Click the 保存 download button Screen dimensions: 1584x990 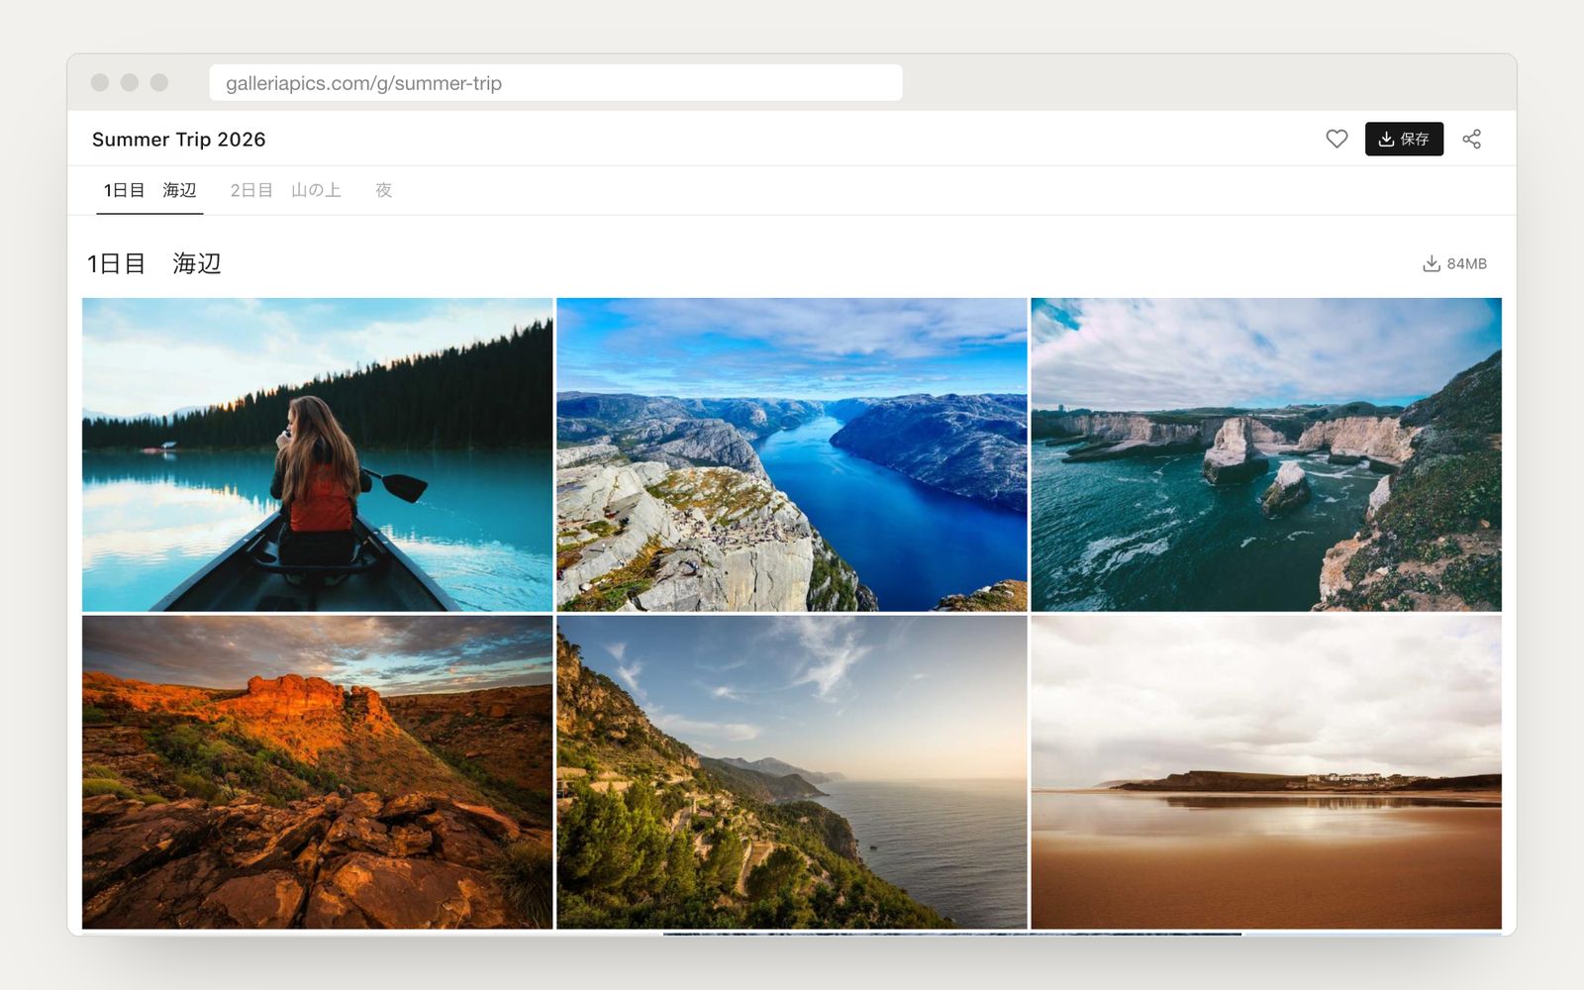1404,139
